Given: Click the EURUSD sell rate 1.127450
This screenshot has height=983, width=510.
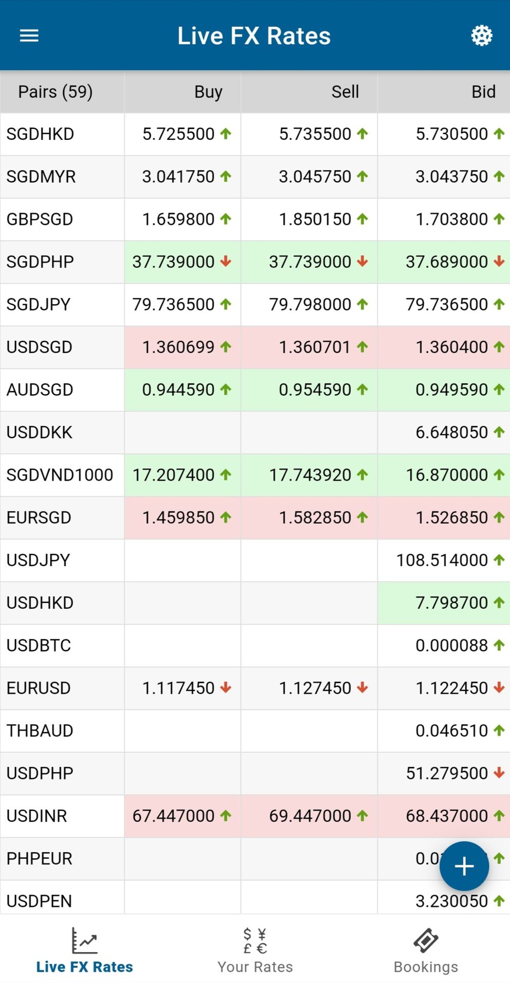Looking at the screenshot, I should (x=315, y=688).
